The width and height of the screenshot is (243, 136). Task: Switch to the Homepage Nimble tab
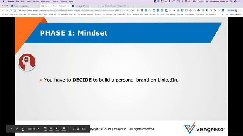pos(85,6)
